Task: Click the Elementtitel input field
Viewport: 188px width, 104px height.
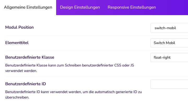Action: (x=169, y=43)
